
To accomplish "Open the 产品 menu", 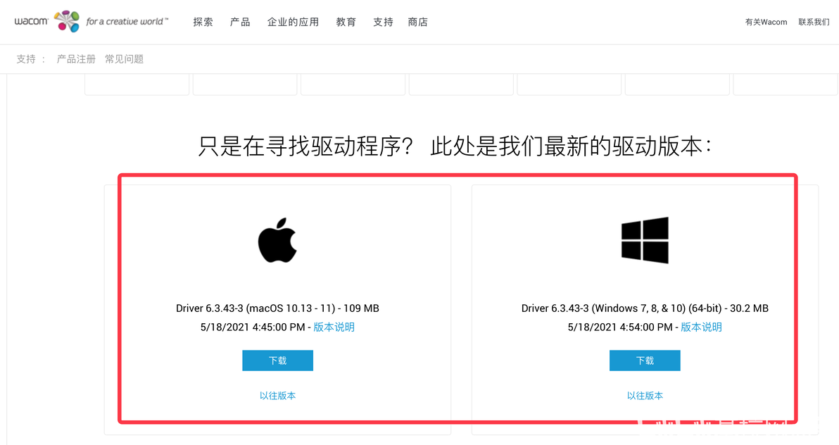I will coord(240,22).
